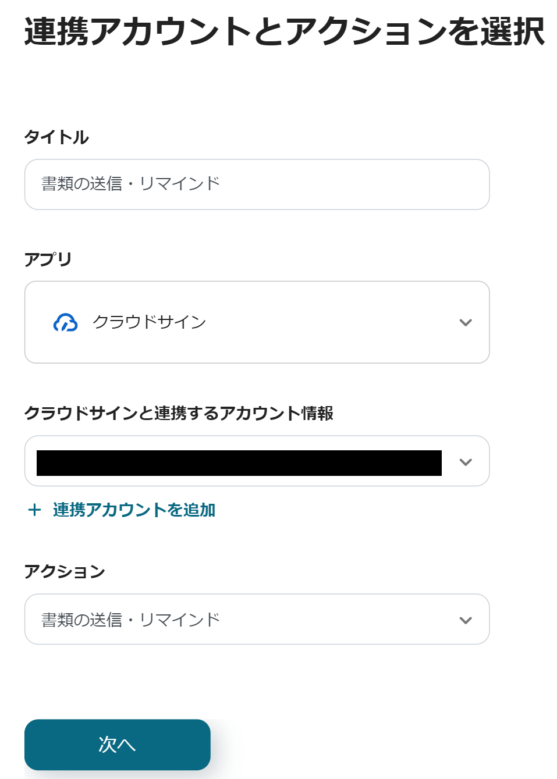
Task: Click the タイトル field label
Action: 56,137
